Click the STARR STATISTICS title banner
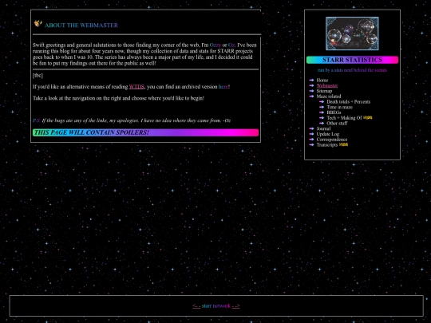The width and height of the screenshot is (431, 323). coord(352,60)
